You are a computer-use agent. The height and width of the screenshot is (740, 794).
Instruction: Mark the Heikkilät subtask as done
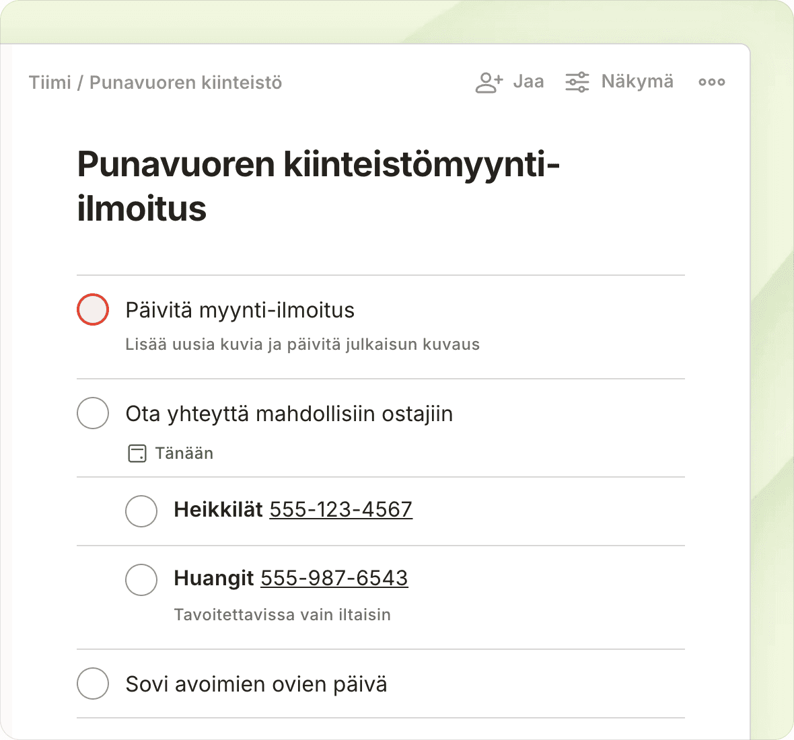[141, 511]
